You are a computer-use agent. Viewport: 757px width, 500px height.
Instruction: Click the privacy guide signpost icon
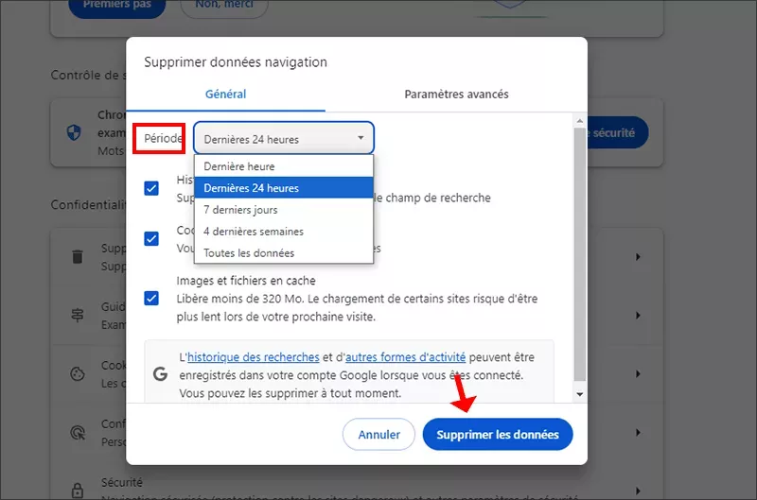78,316
